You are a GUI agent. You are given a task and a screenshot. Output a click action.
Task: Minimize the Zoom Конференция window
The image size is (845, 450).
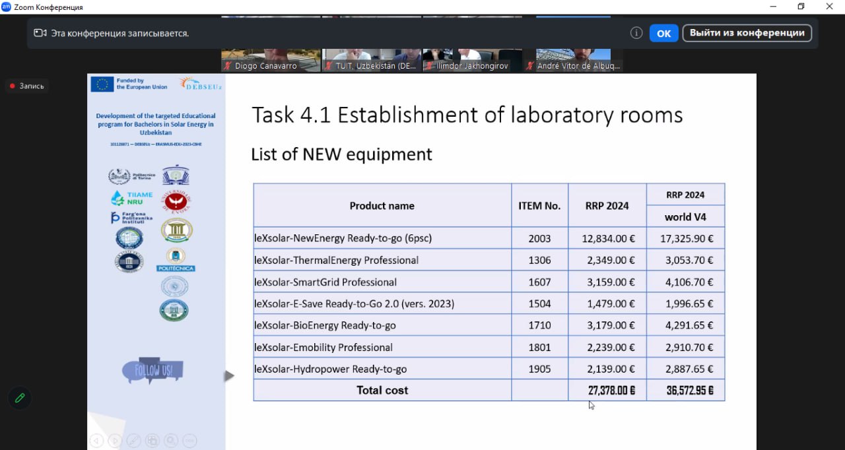[772, 7]
